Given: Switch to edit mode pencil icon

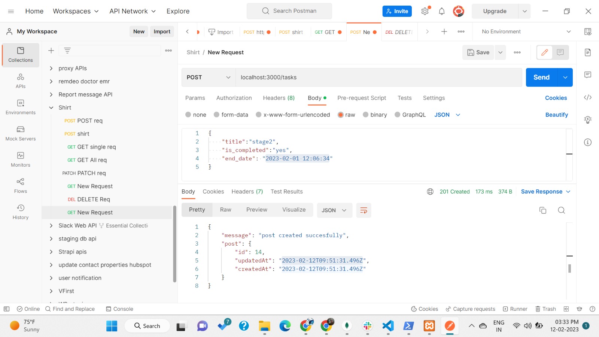Looking at the screenshot, I should pyautogui.click(x=545, y=52).
